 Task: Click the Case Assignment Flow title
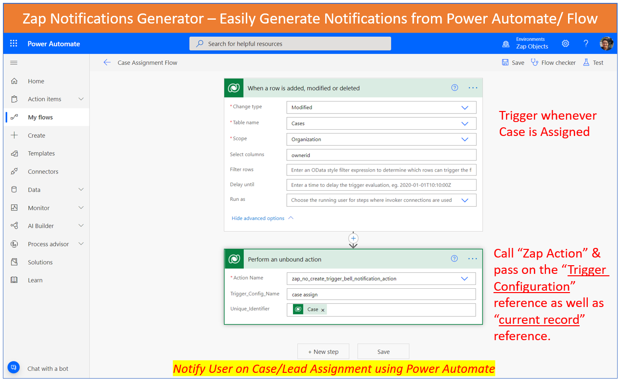pyautogui.click(x=148, y=62)
